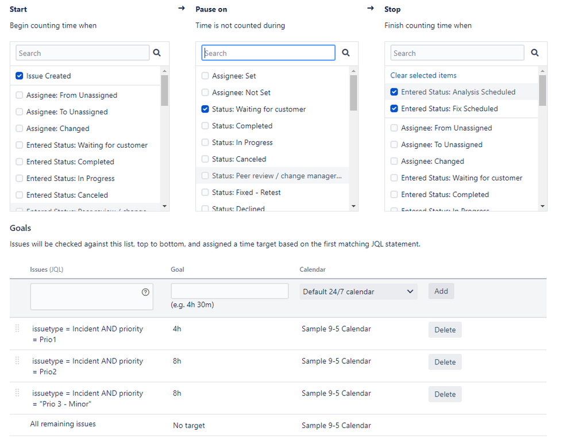Check Assignee: Changed in Stop list

(394, 161)
